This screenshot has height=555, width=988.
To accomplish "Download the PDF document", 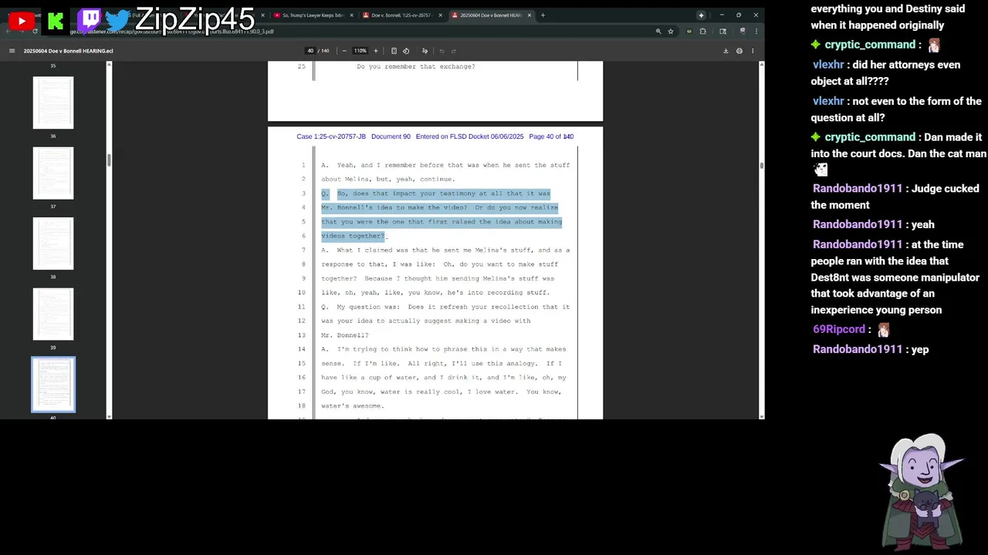I will point(726,51).
